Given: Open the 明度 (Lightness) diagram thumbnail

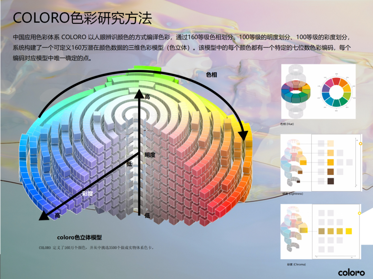Looking at the screenshot, I should [x=321, y=163].
